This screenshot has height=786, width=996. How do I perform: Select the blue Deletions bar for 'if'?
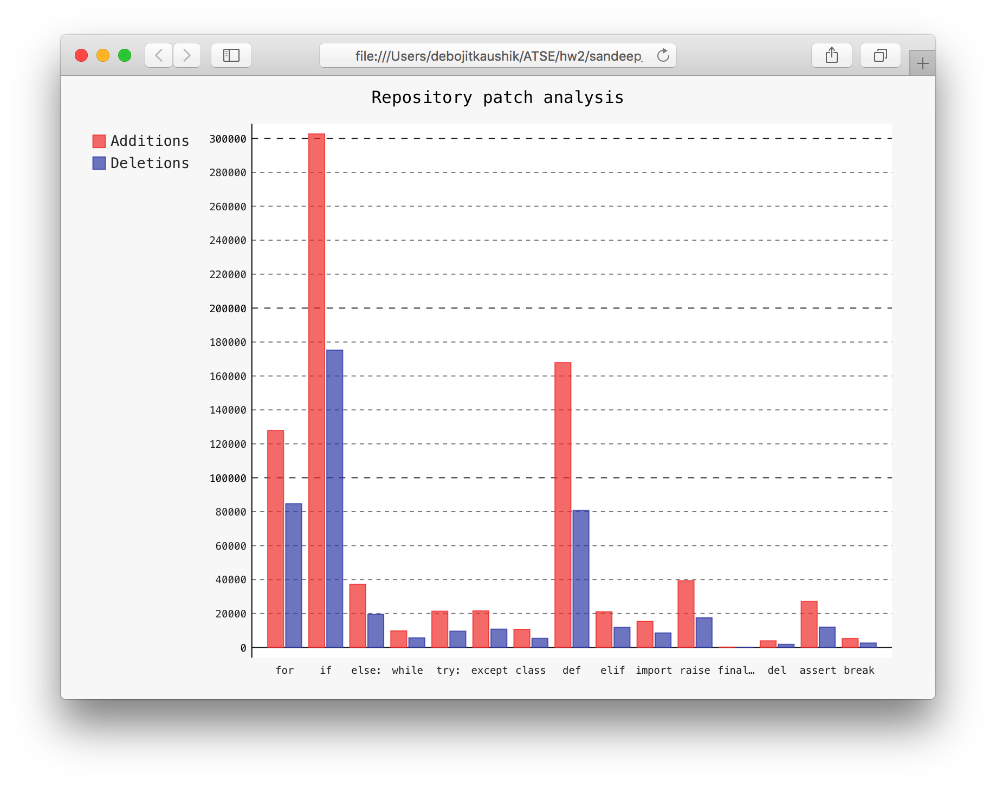pyautogui.click(x=335, y=499)
